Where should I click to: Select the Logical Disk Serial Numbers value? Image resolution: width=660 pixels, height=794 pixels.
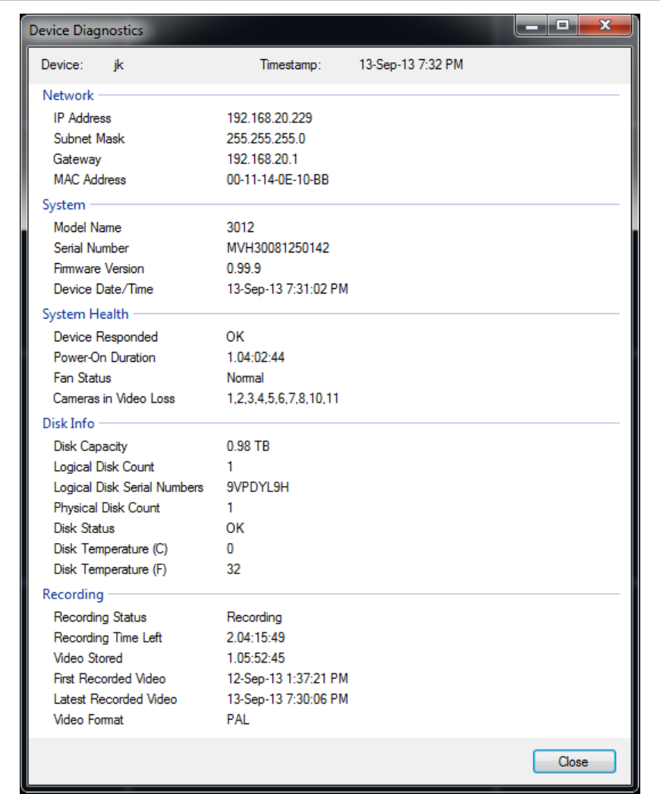point(257,487)
